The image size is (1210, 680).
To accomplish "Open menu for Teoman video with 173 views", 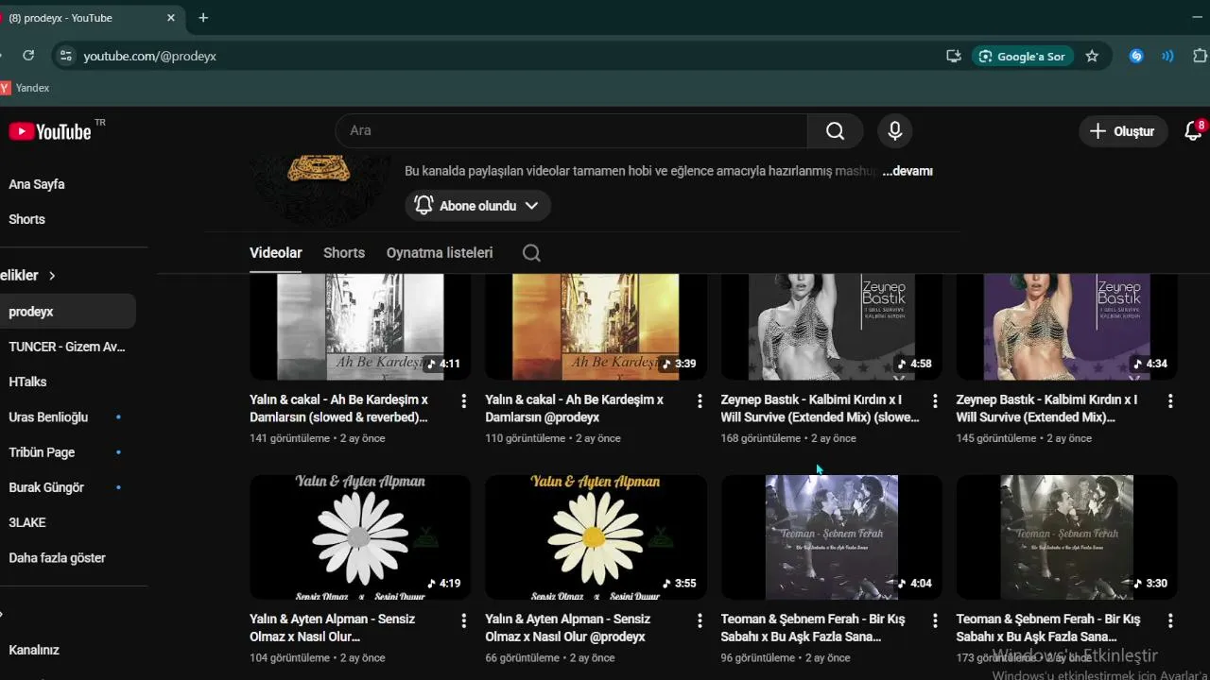I will click(x=1170, y=620).
